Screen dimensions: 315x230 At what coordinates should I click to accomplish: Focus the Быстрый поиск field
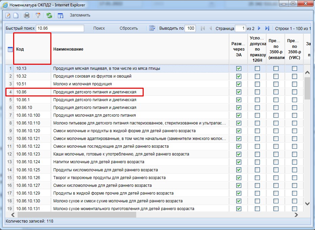point(60,28)
